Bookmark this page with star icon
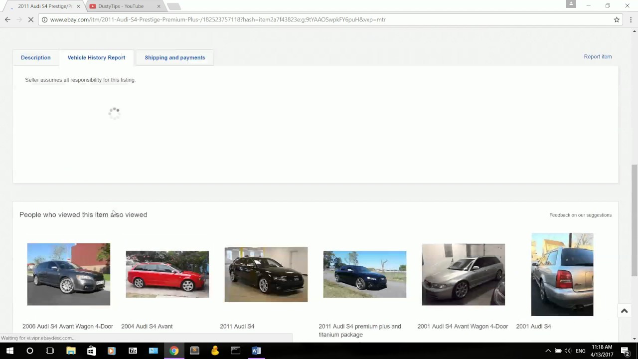The width and height of the screenshot is (638, 359). point(617,19)
